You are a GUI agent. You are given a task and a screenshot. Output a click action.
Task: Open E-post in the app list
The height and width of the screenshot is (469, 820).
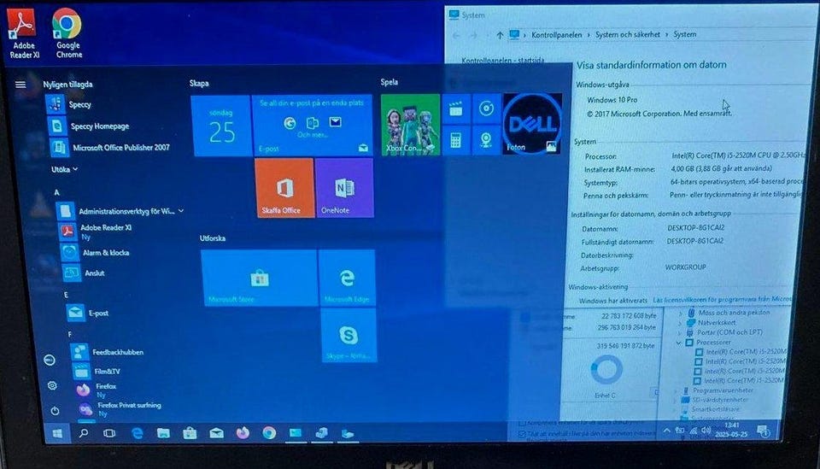[x=89, y=313]
